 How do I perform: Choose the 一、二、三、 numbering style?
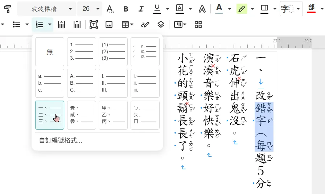(50, 115)
